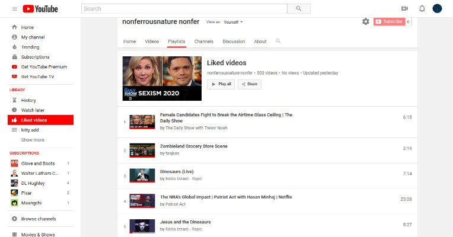
Task: Open the account avatar menu
Action: pyautogui.click(x=437, y=9)
